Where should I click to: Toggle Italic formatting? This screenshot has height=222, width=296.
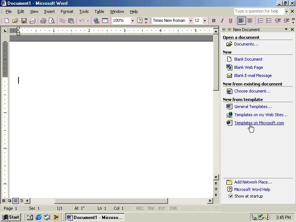pyautogui.click(x=222, y=21)
